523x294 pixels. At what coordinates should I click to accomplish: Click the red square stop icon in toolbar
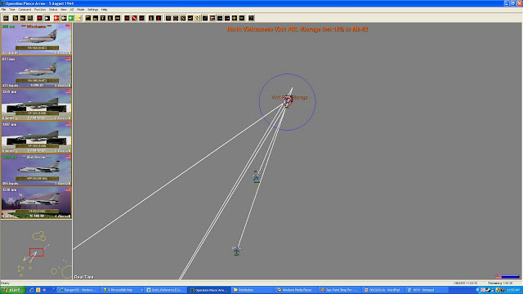[39, 18]
